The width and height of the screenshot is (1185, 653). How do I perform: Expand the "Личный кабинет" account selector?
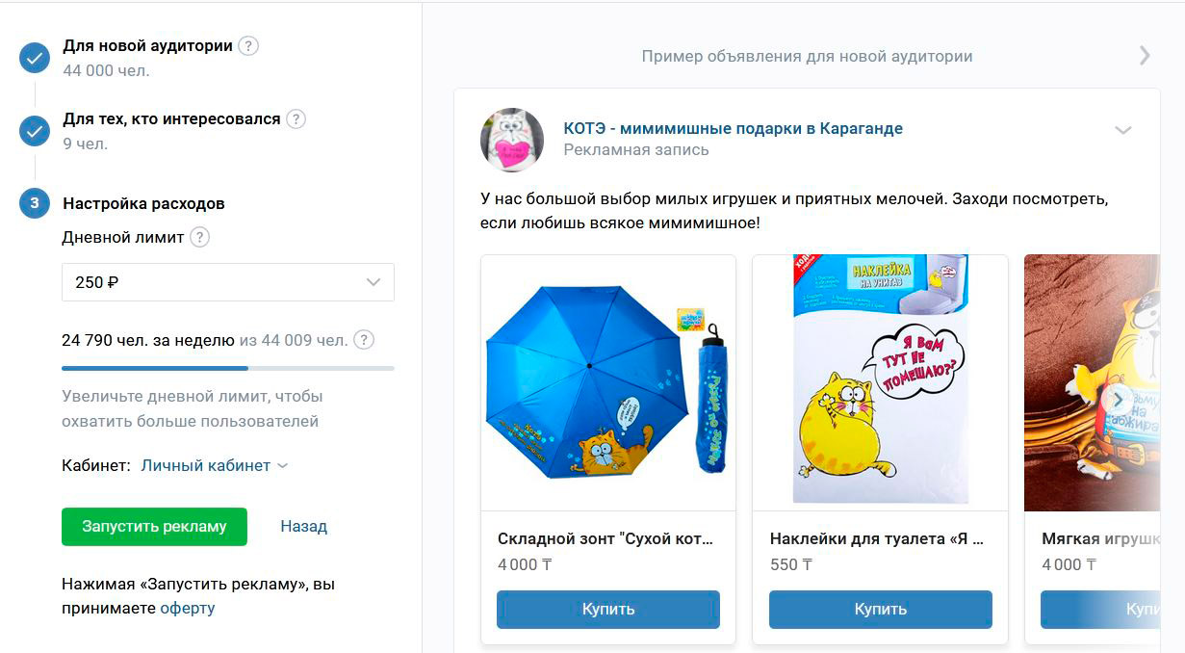(x=215, y=465)
